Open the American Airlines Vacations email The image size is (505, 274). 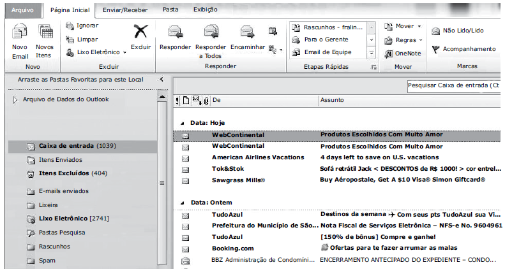click(257, 157)
